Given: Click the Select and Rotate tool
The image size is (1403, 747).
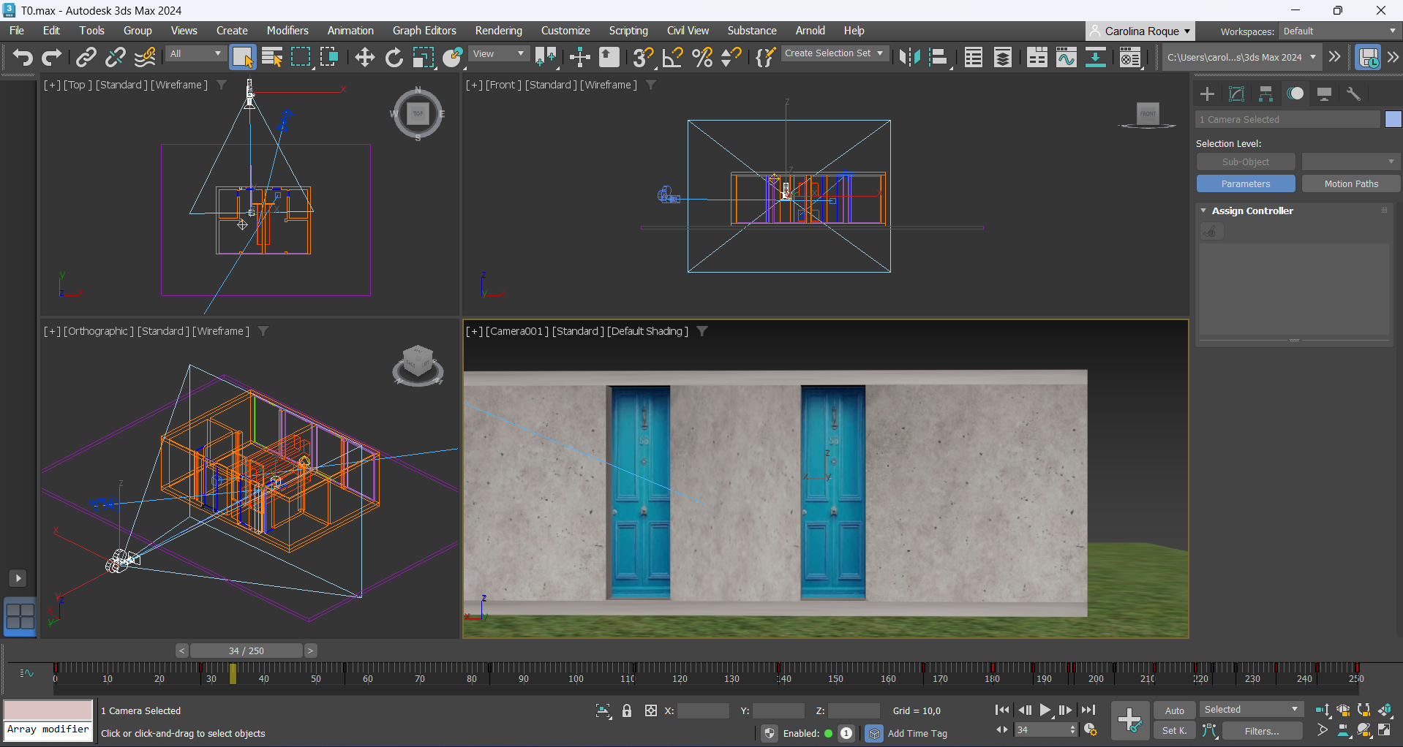Looking at the screenshot, I should [x=394, y=57].
